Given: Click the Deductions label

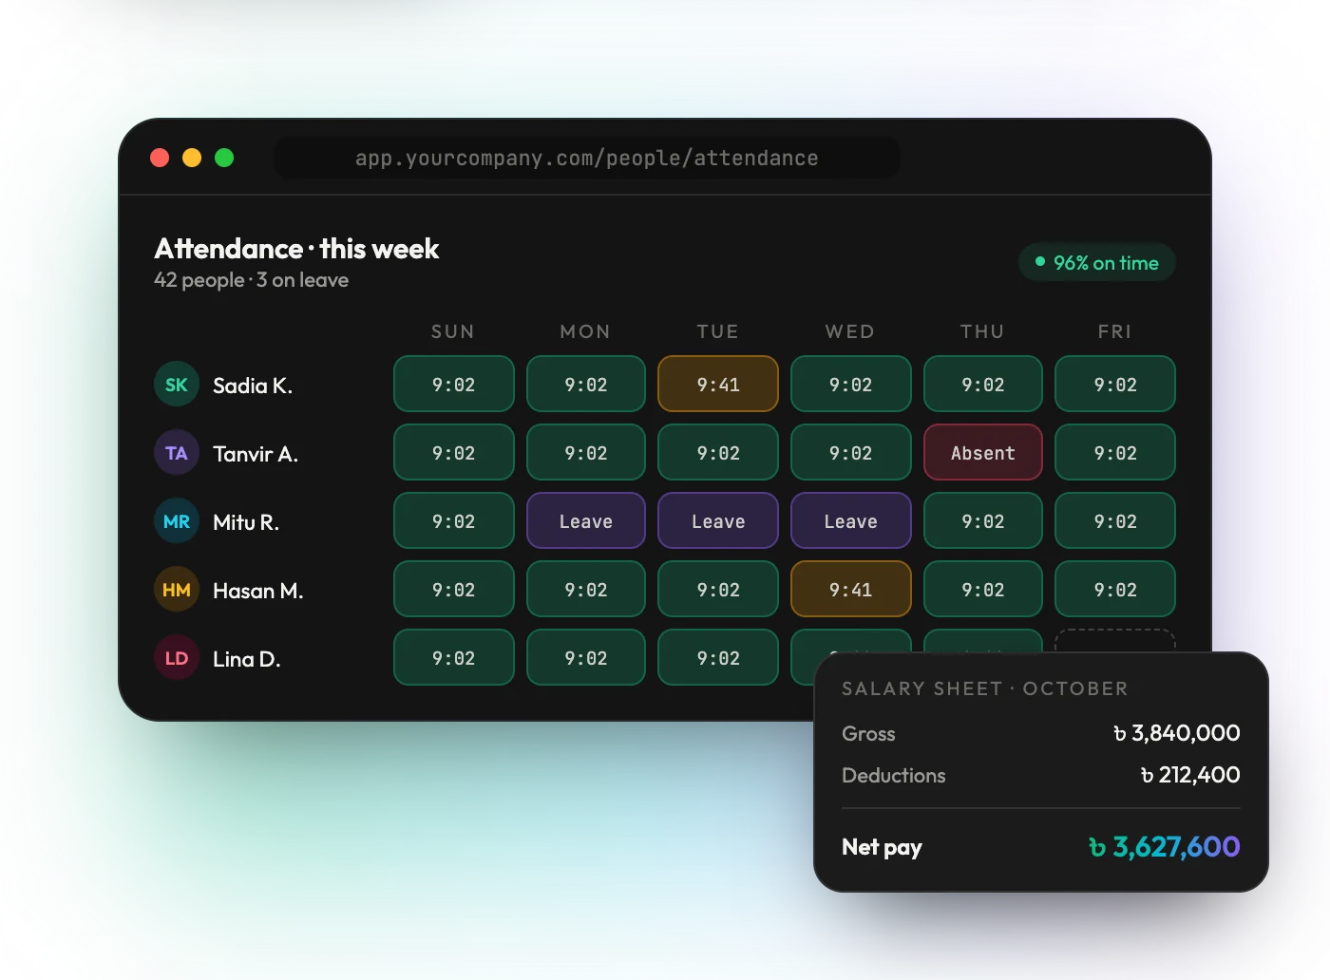Looking at the screenshot, I should point(894,775).
